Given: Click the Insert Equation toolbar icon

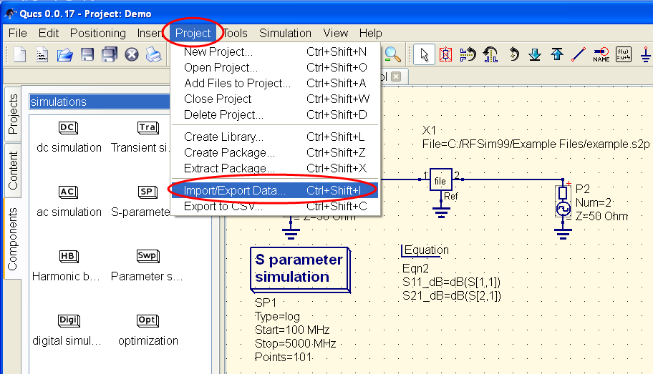Looking at the screenshot, I should pyautogui.click(x=623, y=54).
